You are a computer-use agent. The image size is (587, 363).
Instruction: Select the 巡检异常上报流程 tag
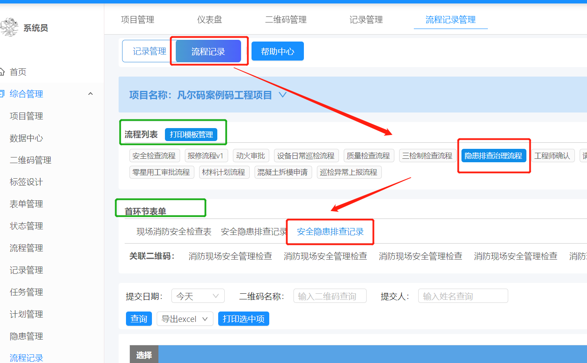coord(349,172)
